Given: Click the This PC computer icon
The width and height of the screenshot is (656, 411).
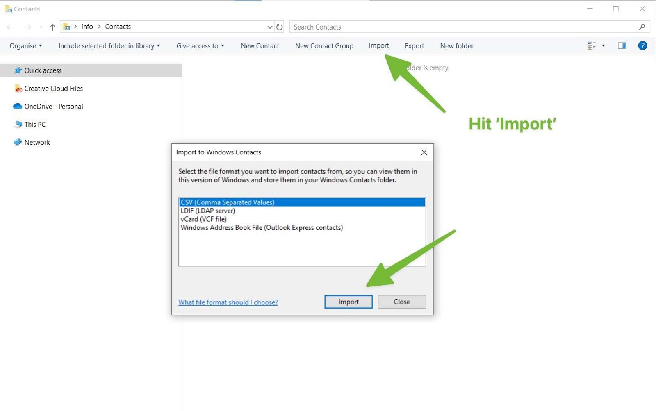Looking at the screenshot, I should [x=18, y=124].
